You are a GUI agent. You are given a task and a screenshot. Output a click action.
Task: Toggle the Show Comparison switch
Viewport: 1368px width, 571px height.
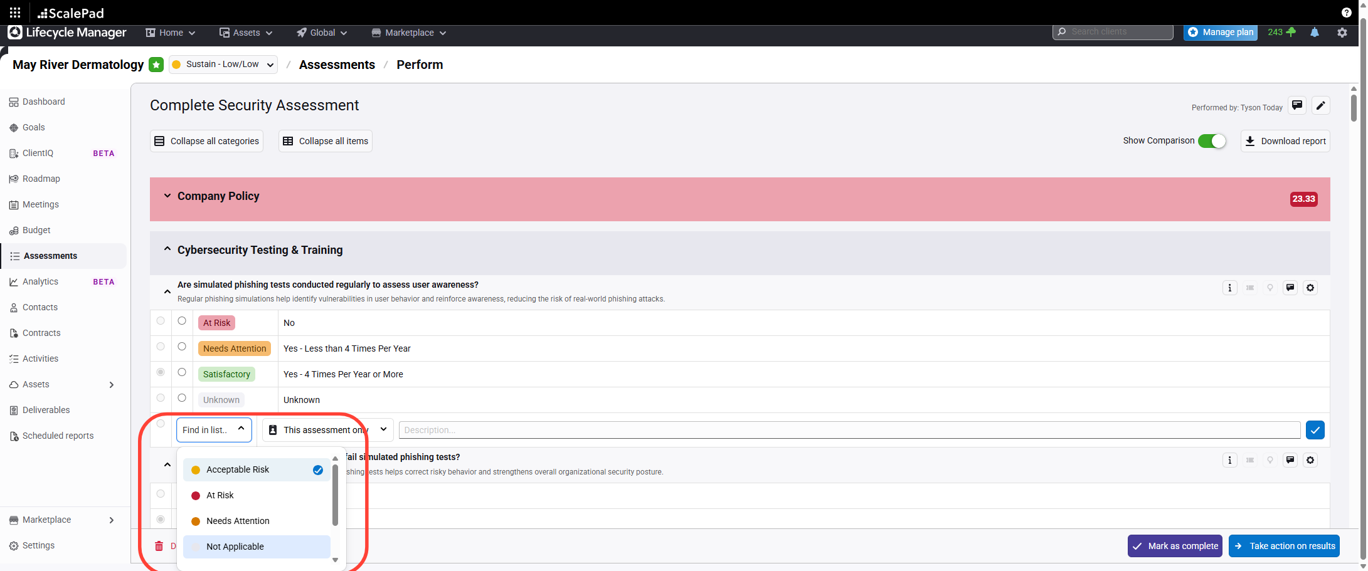tap(1211, 141)
